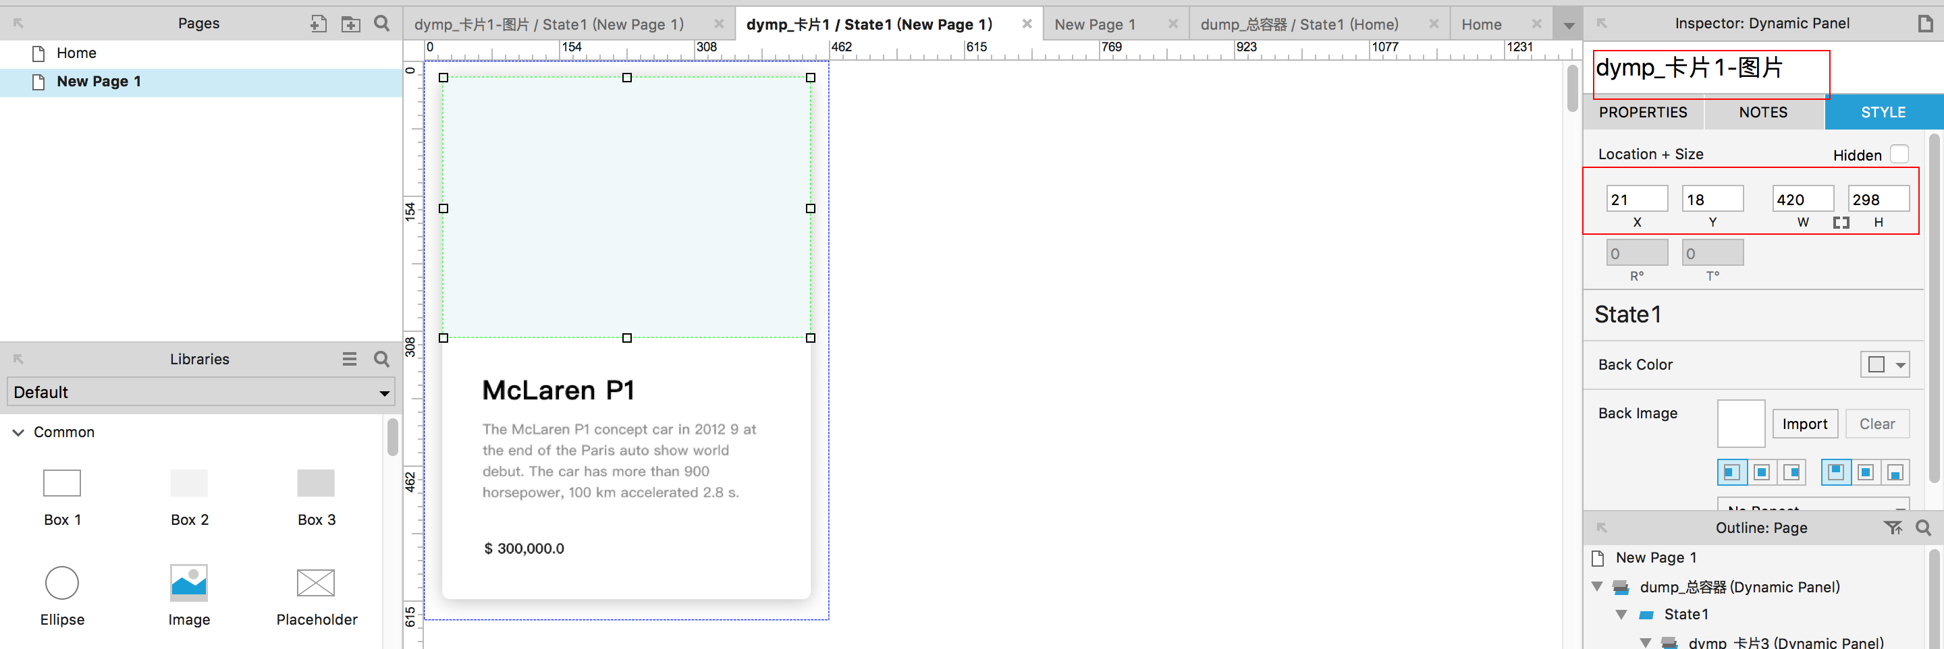Close the Home tab
Screen dimensions: 1944x649
(1536, 24)
